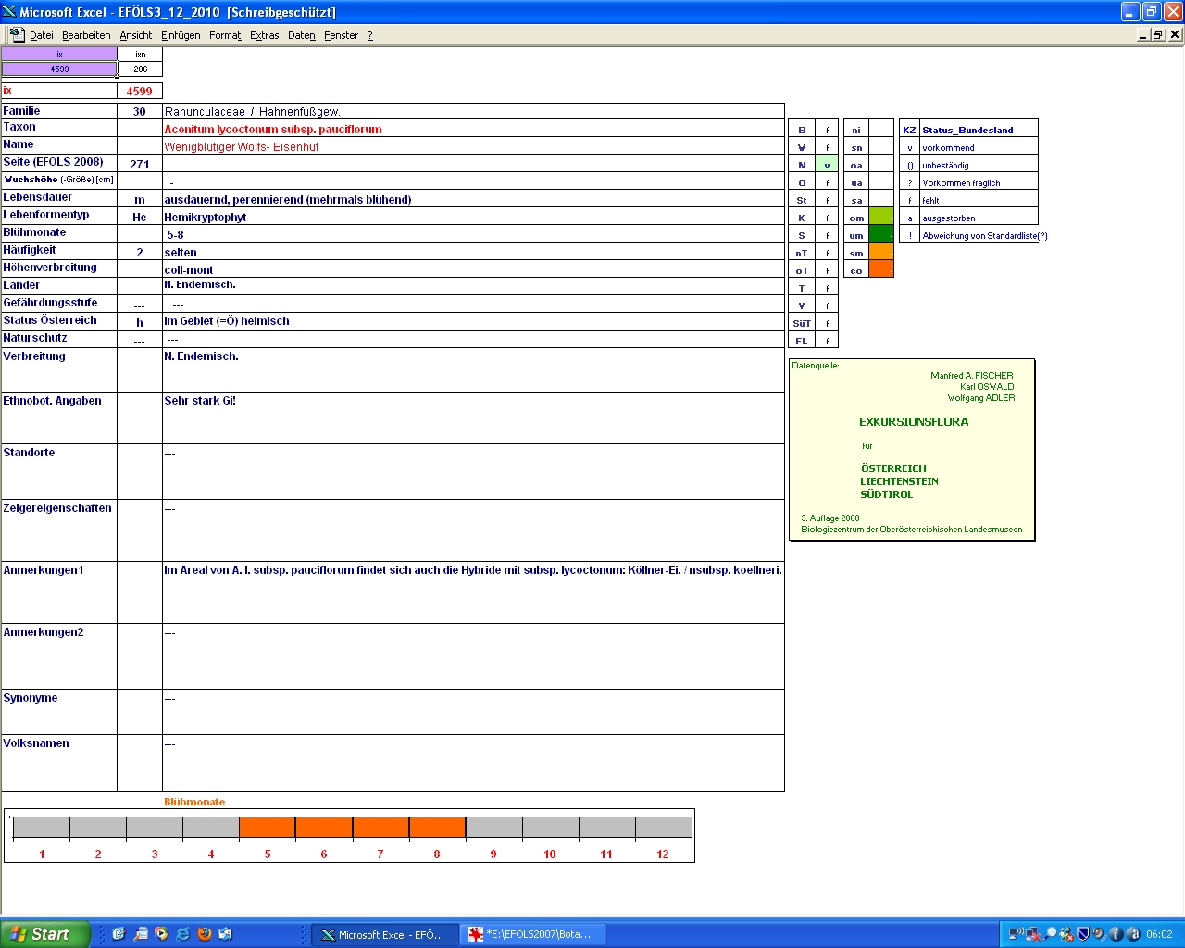Click the Anmerkungen1 text about Köllner-Ei.
The height and width of the screenshot is (948, 1185).
tap(473, 570)
